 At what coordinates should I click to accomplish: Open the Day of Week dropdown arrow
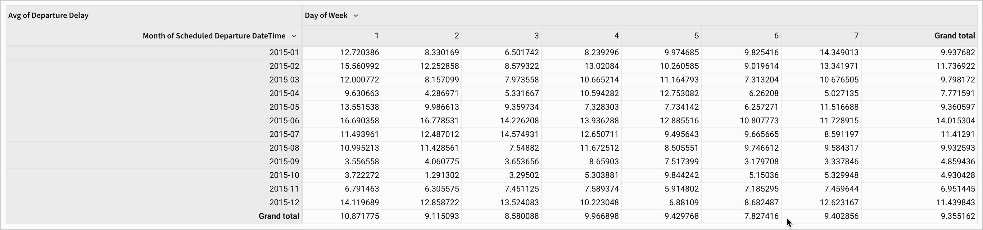356,15
